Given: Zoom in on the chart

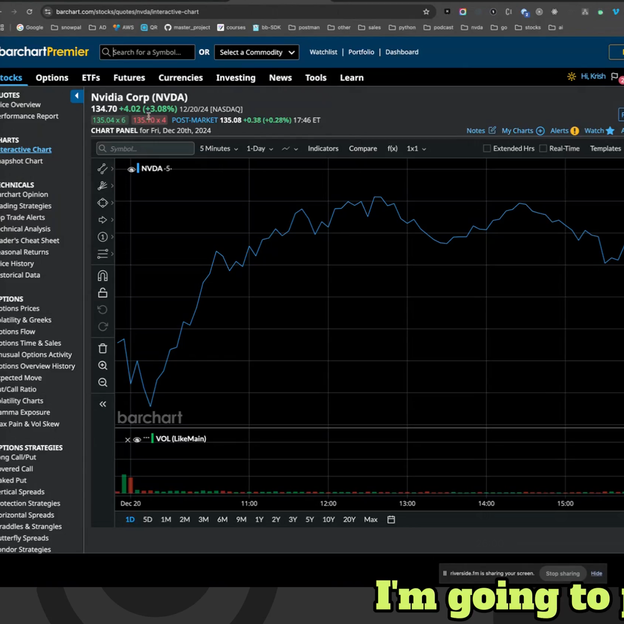Looking at the screenshot, I should point(102,365).
